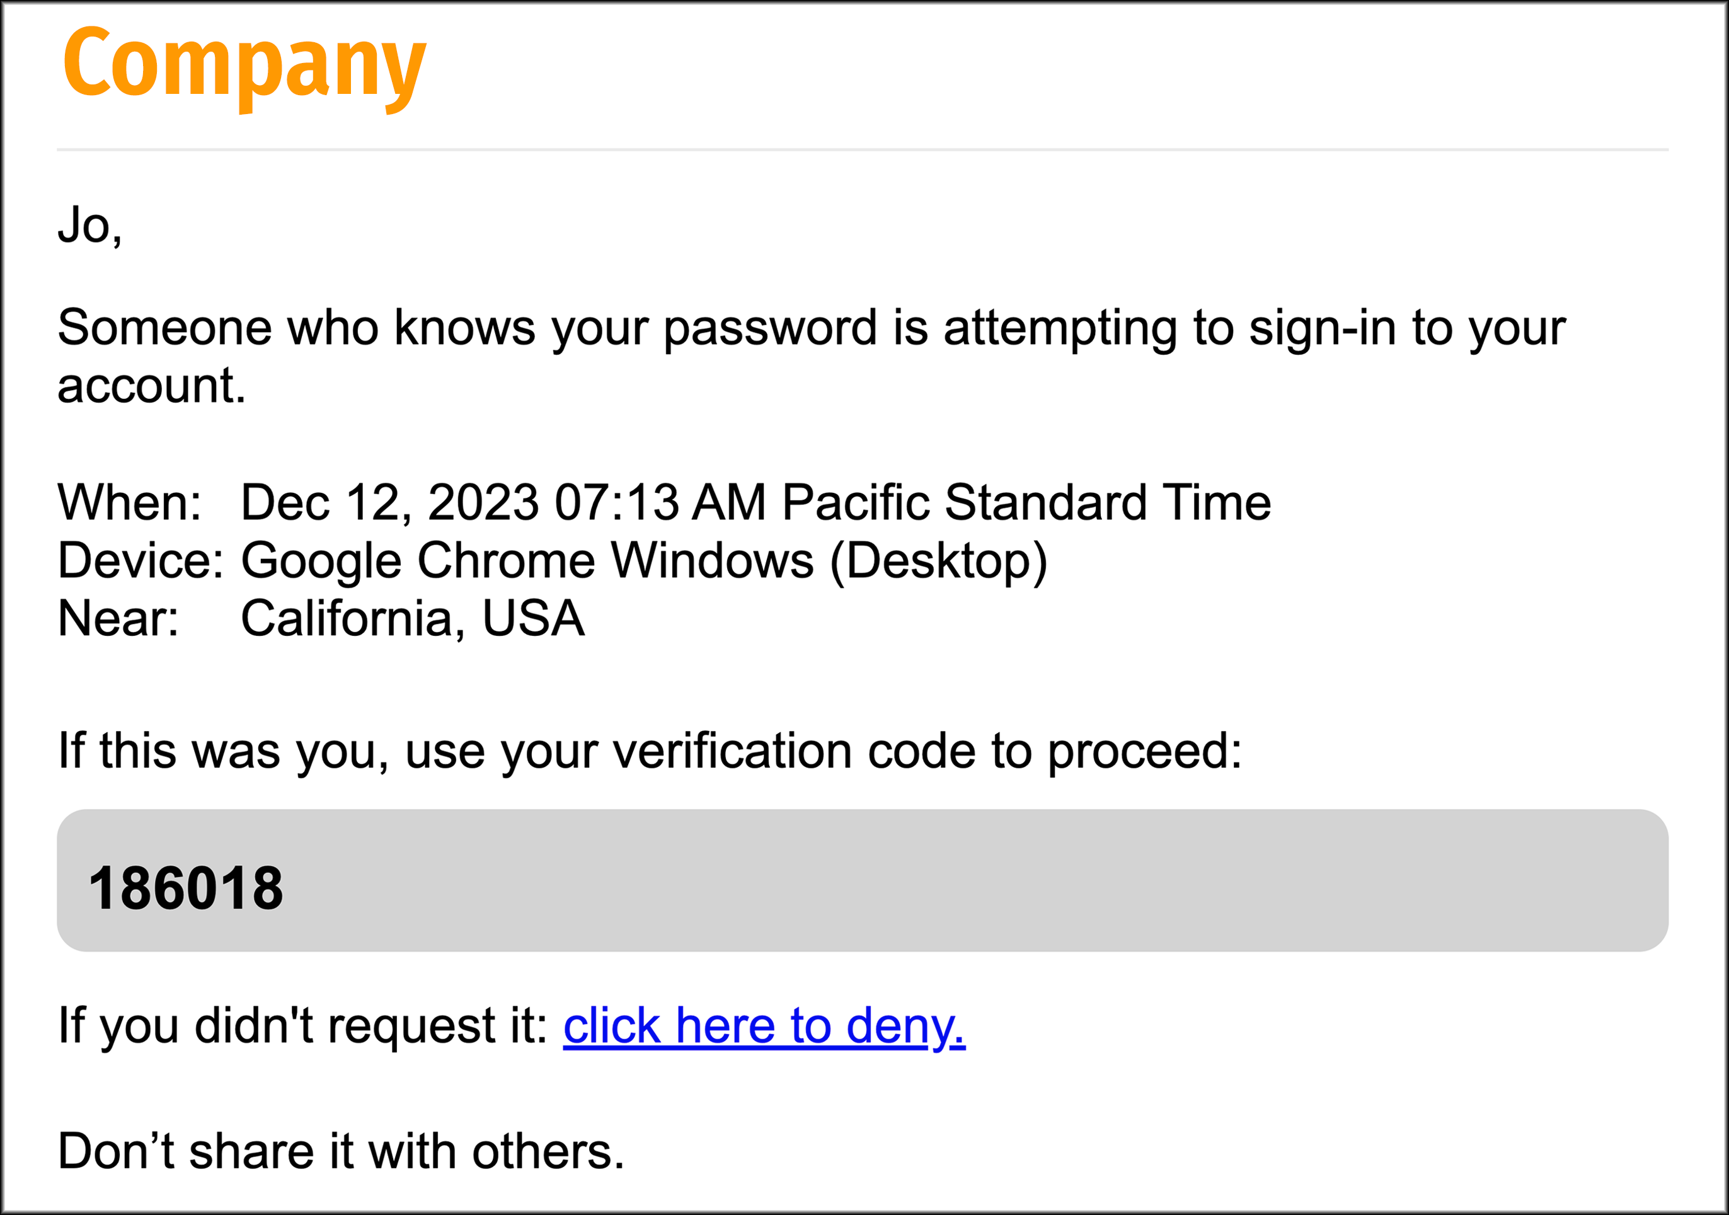
Task: Select the "Google Chrome Windows" device text
Action: pos(527,561)
